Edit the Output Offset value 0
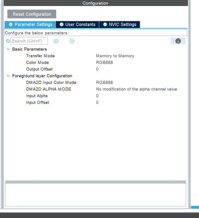 (97, 69)
